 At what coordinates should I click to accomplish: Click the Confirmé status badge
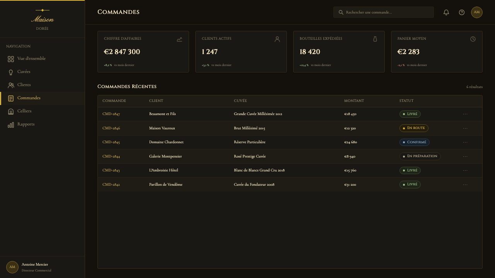(x=415, y=142)
